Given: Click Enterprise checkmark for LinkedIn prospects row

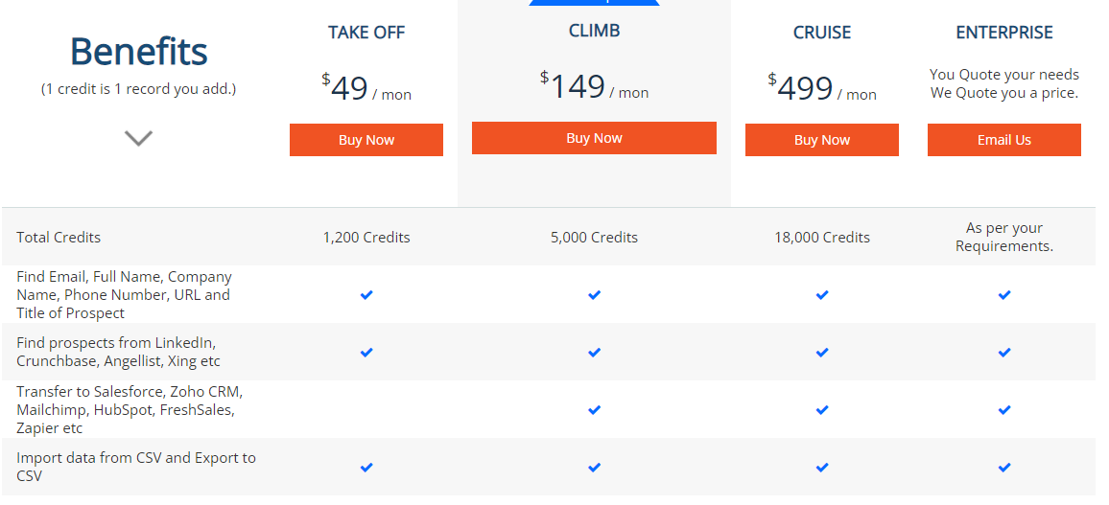Looking at the screenshot, I should [x=1004, y=352].
